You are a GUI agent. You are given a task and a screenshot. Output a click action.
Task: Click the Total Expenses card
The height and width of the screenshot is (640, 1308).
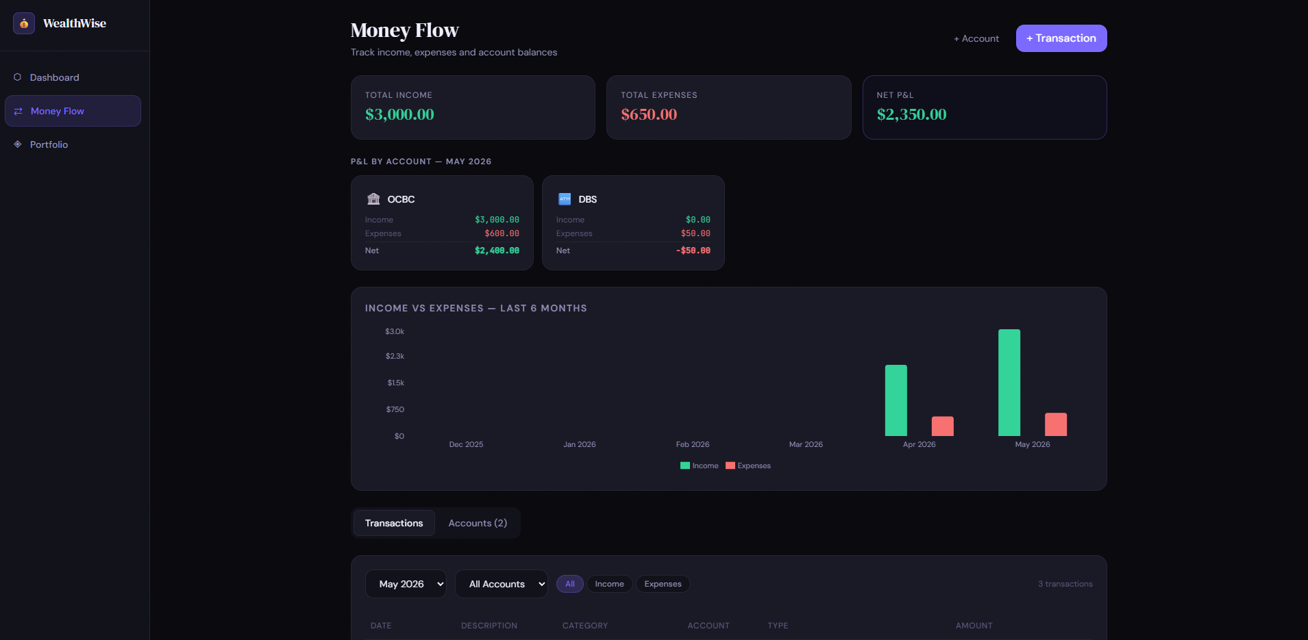(729, 107)
